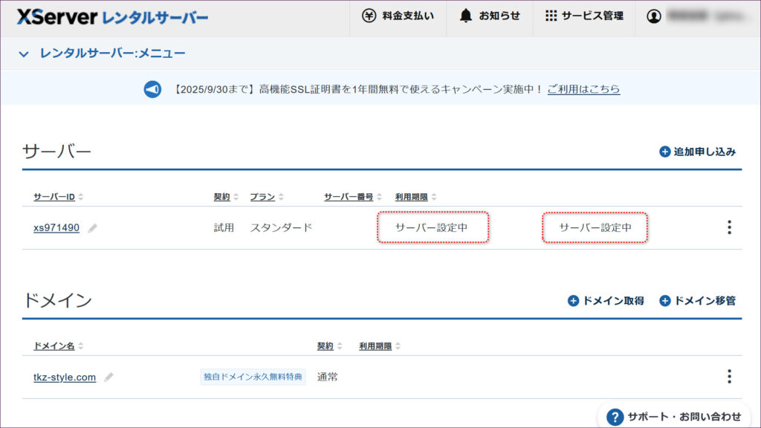Click the pencil icon next to tkz-style.com
Image resolution: width=761 pixels, height=428 pixels.
[x=109, y=377]
